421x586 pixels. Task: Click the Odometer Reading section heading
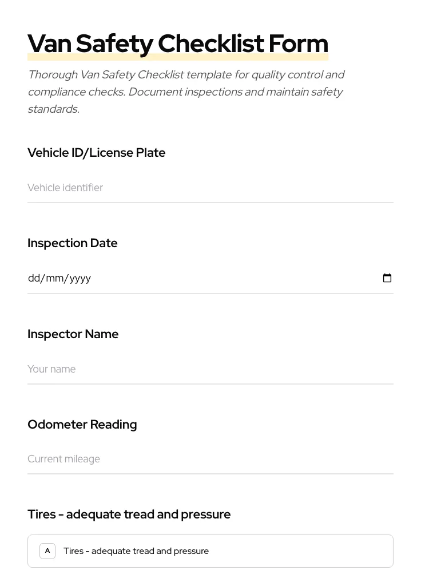pos(82,424)
